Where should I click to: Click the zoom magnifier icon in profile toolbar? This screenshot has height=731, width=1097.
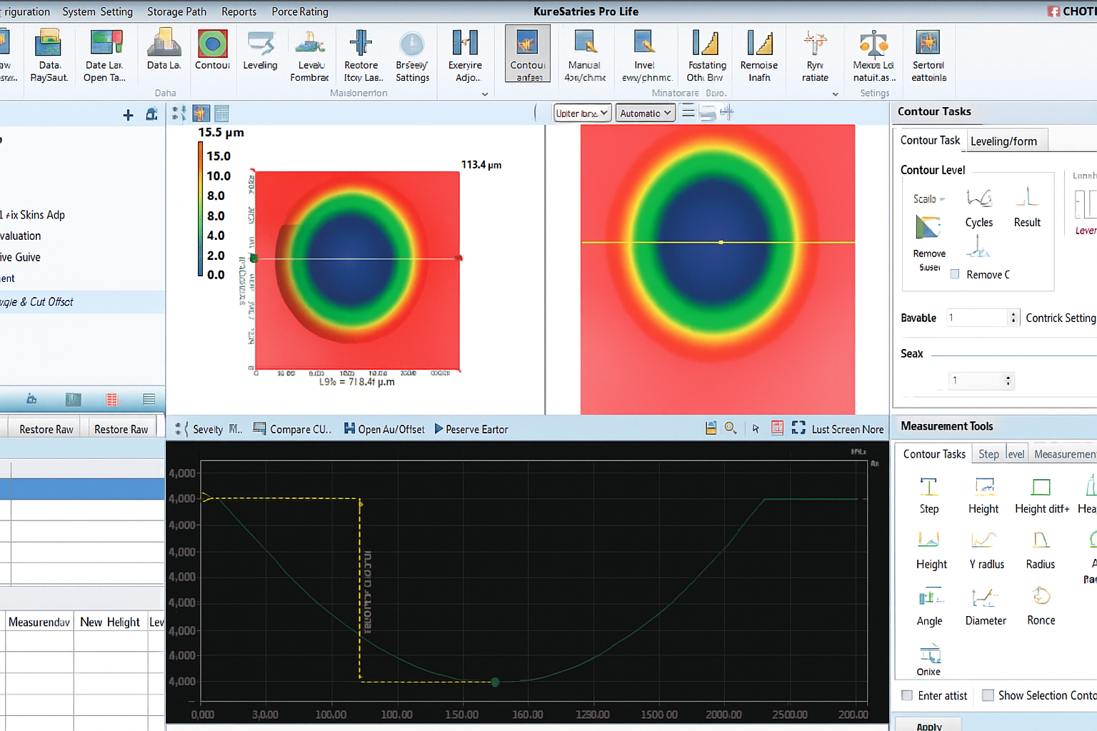(731, 428)
